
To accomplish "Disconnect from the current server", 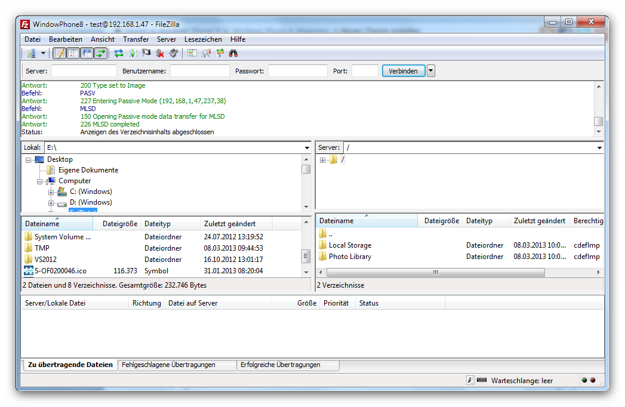I will (160, 53).
